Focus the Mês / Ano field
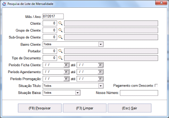The height and width of the screenshot is (118, 169). 53,16
